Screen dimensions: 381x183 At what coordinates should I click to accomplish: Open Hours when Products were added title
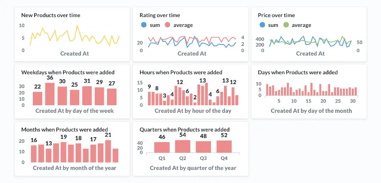coord(181,72)
